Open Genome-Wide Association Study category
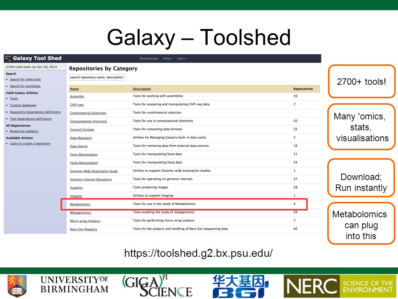 pos(94,171)
